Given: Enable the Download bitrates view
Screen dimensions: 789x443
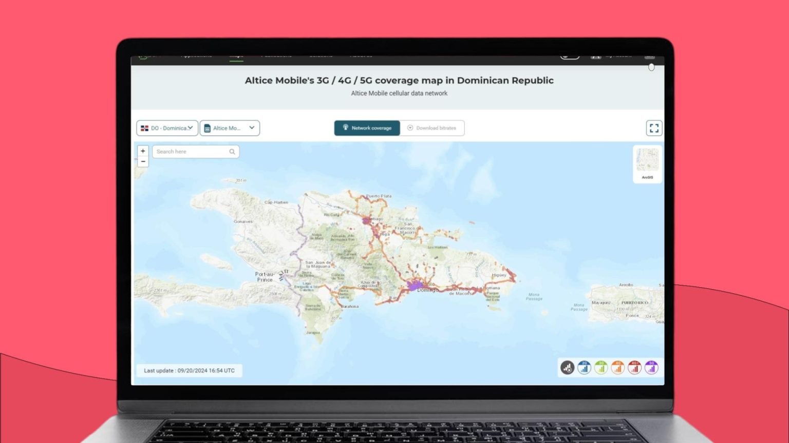Looking at the screenshot, I should click(433, 128).
